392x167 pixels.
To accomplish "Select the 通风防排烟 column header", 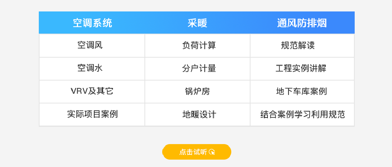I will pos(302,23).
